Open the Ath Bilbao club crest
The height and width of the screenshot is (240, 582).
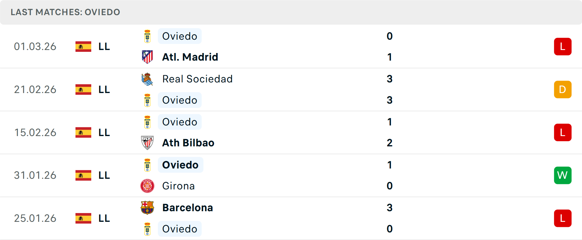click(148, 142)
